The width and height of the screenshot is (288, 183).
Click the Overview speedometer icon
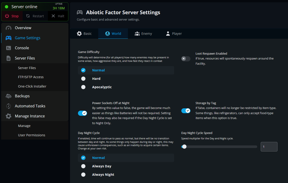8,28
